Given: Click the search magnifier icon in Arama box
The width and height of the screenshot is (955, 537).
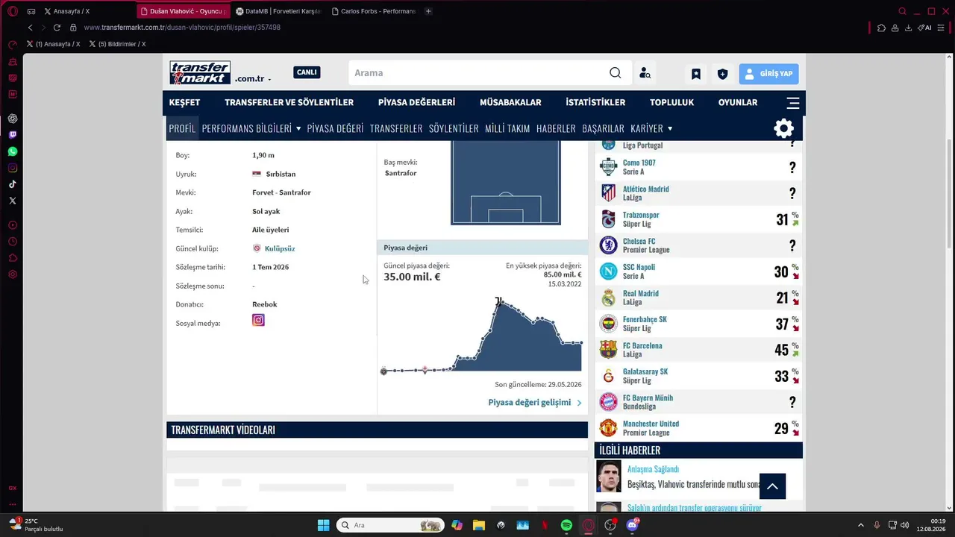Looking at the screenshot, I should point(615,73).
